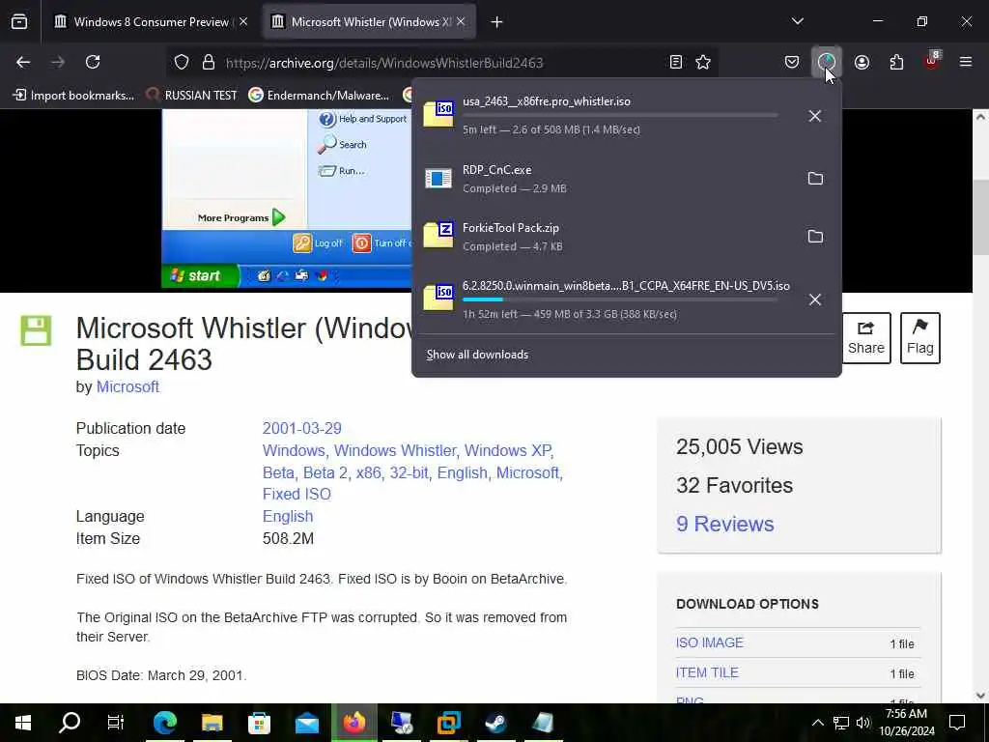Open English language link
Viewport: 989px width, 742px height.
point(288,516)
